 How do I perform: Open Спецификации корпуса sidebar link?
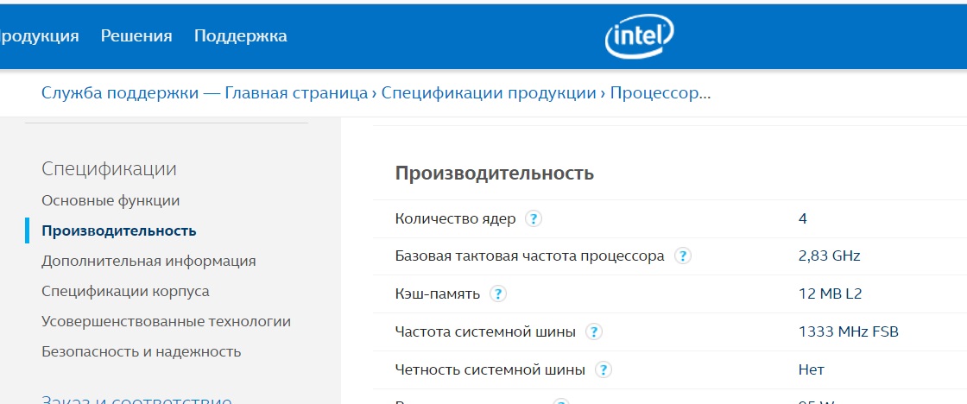pyautogui.click(x=125, y=291)
